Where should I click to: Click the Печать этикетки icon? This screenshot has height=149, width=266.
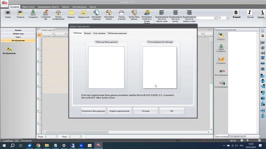[x=121, y=13]
